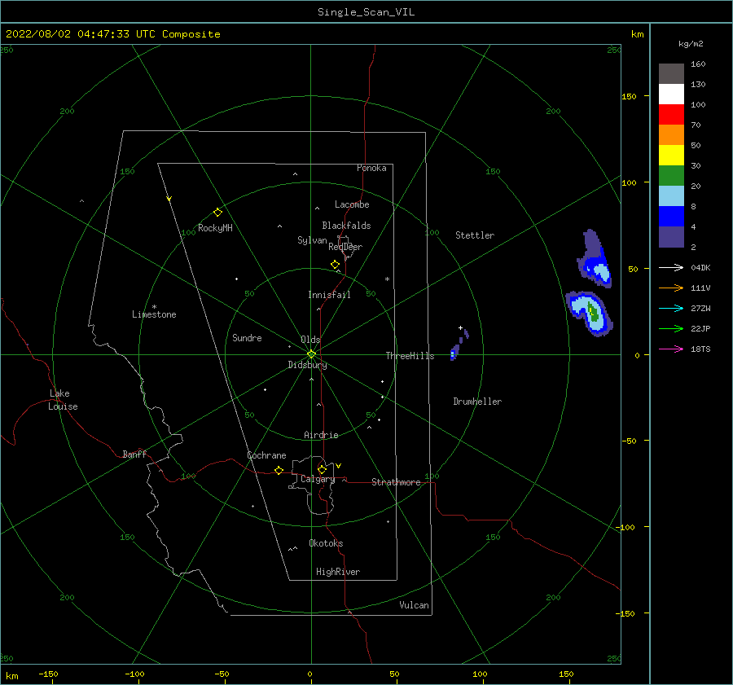Image resolution: width=733 pixels, height=685 pixels.
Task: Click the HighRiver town label
Action: (338, 573)
